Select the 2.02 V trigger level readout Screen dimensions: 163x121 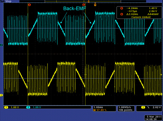point(157,107)
